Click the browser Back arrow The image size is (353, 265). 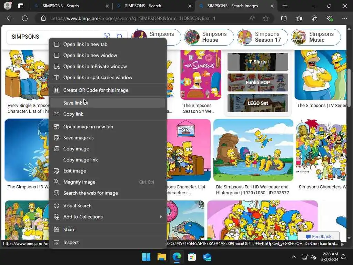click(x=9, y=18)
